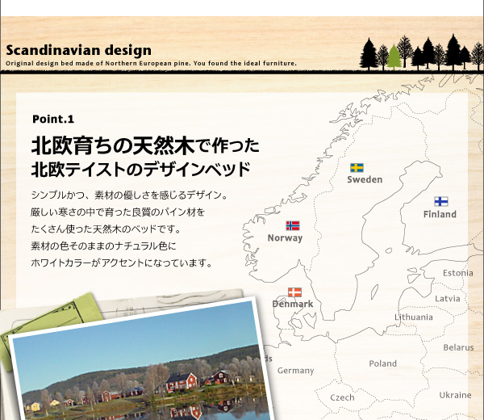Select the Denmark label on the map
Viewport: 484px width, 420px height.
click(292, 304)
